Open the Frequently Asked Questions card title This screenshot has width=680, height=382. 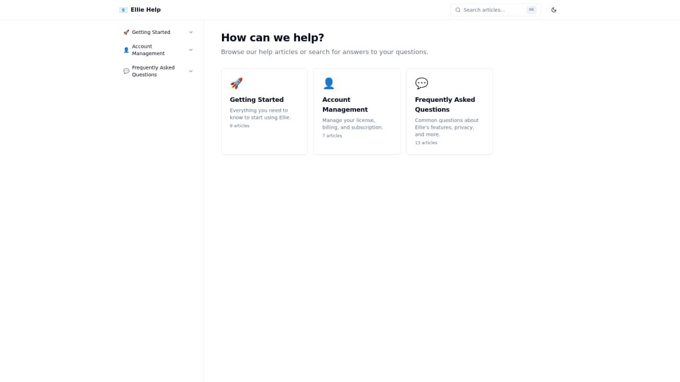[445, 105]
